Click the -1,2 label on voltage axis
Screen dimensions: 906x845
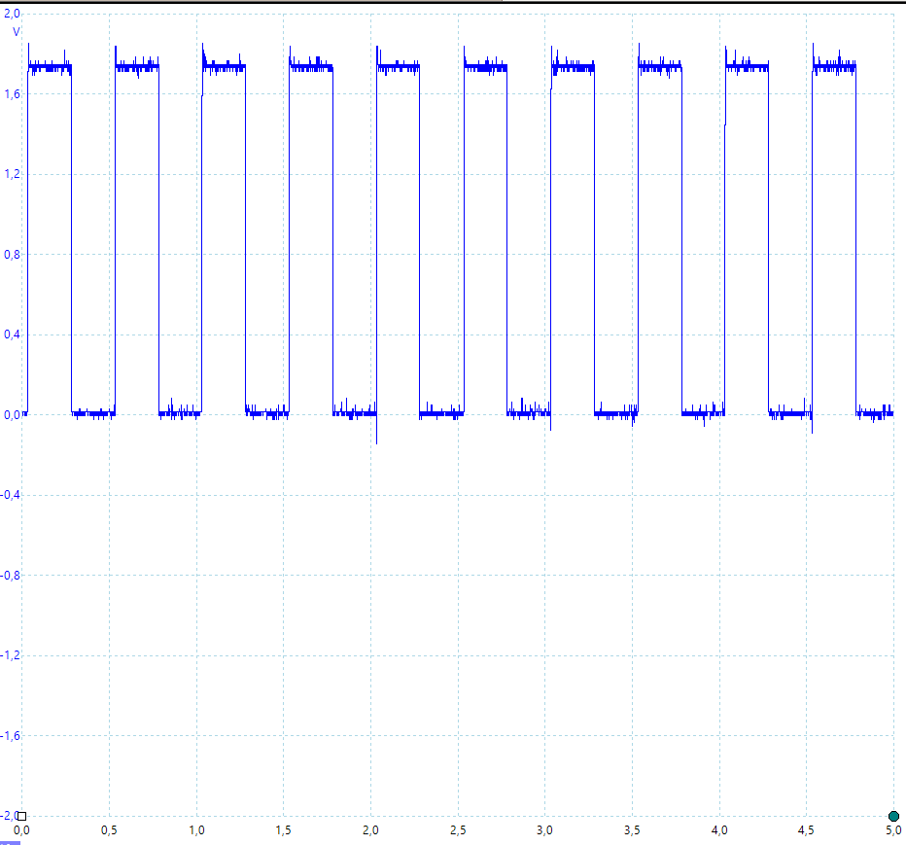[x=11, y=655]
